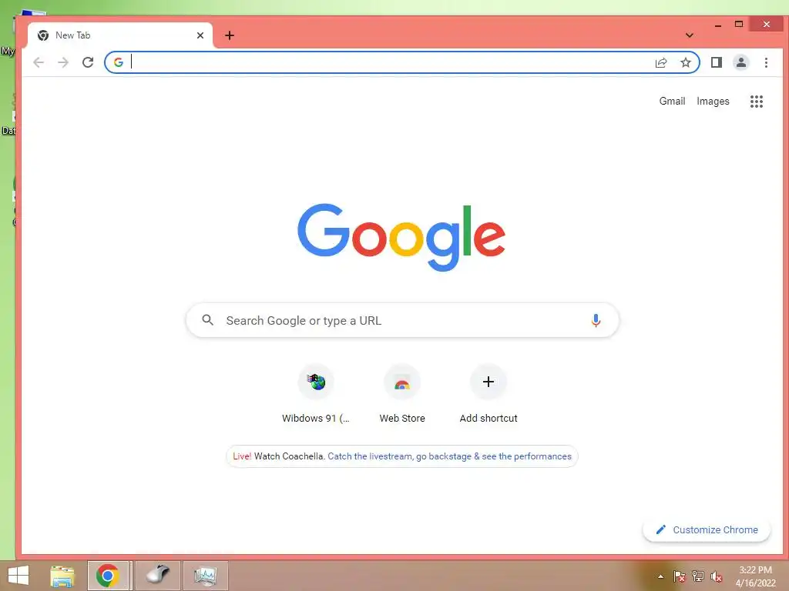Maximize the Chrome window

(x=739, y=24)
